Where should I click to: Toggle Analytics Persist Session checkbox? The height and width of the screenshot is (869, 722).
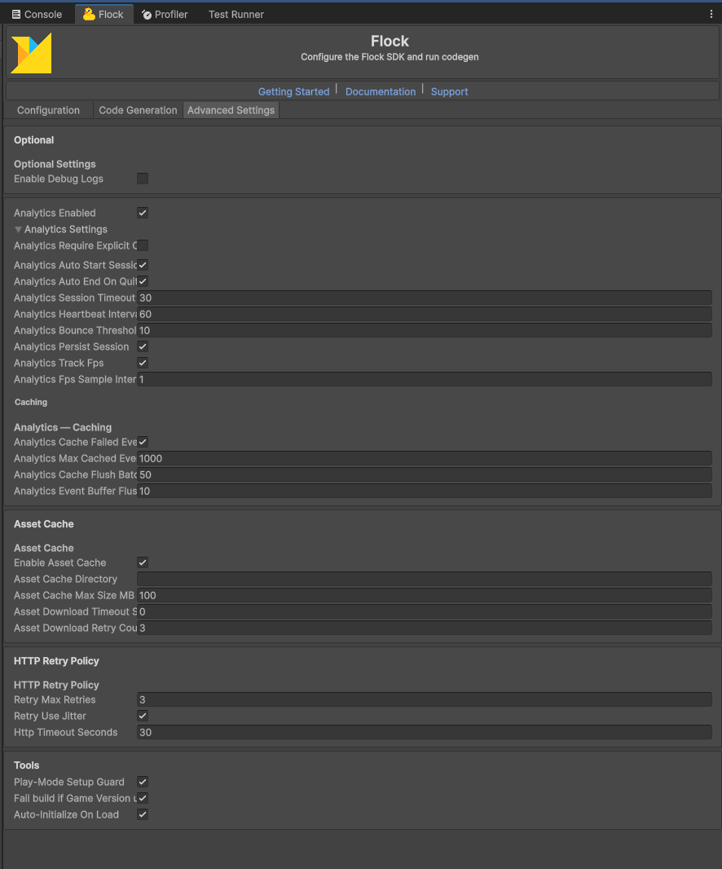pyautogui.click(x=143, y=346)
